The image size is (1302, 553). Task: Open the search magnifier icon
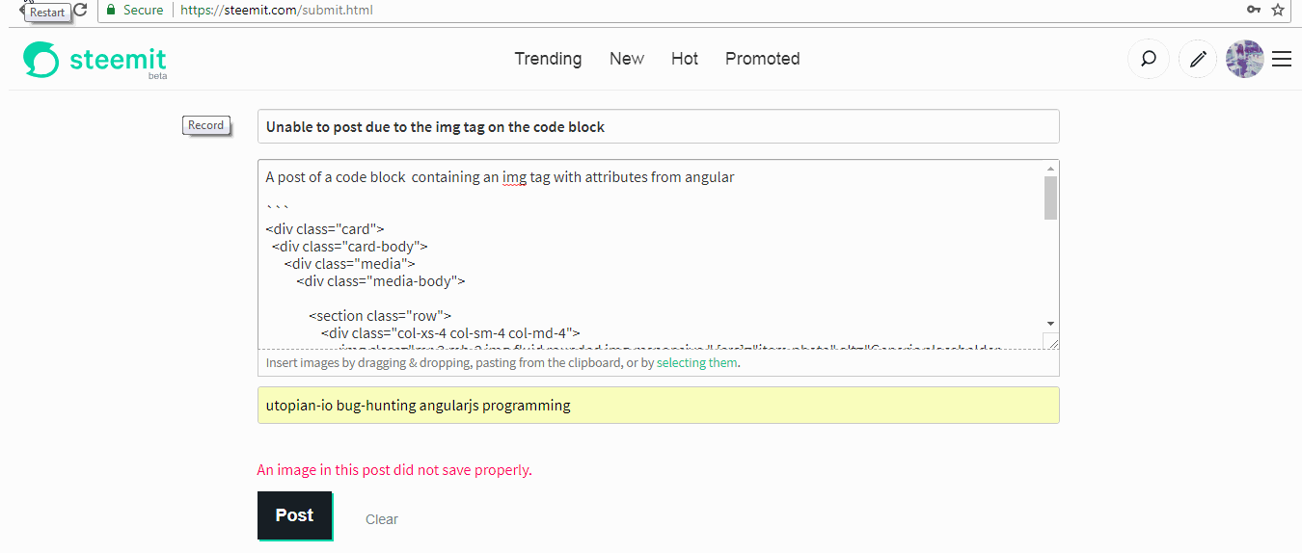1149,59
